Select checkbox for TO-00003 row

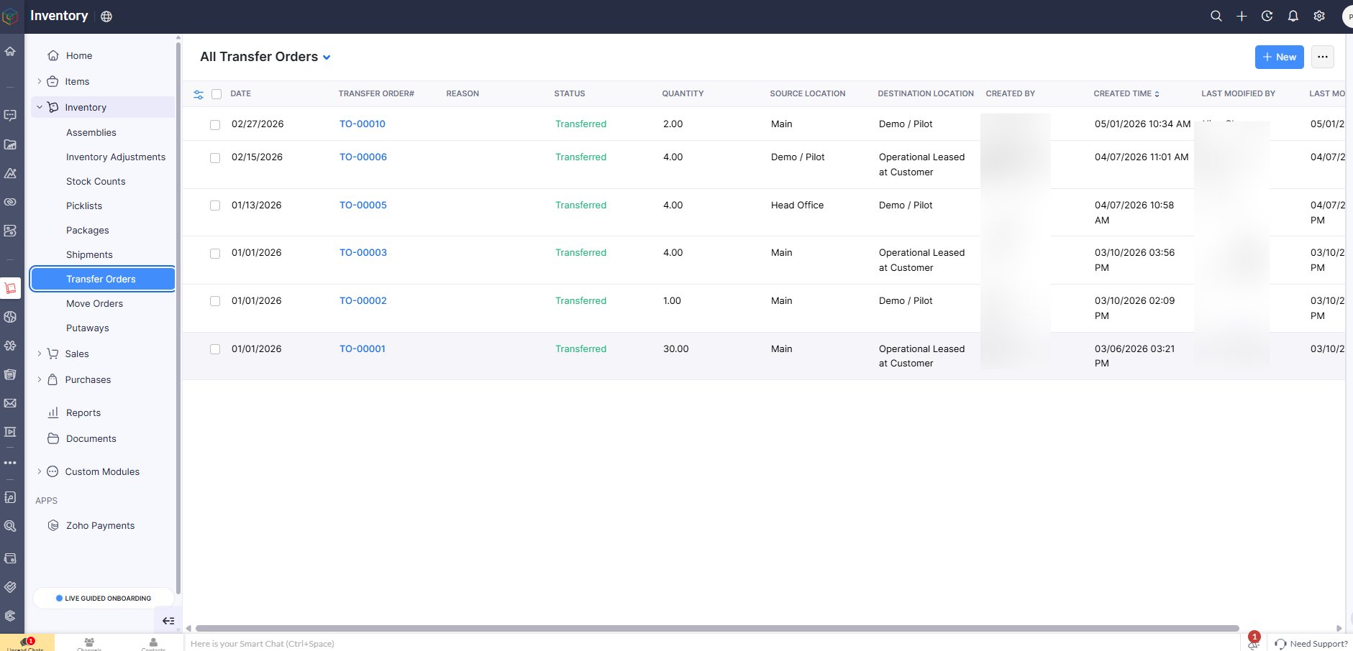click(215, 254)
